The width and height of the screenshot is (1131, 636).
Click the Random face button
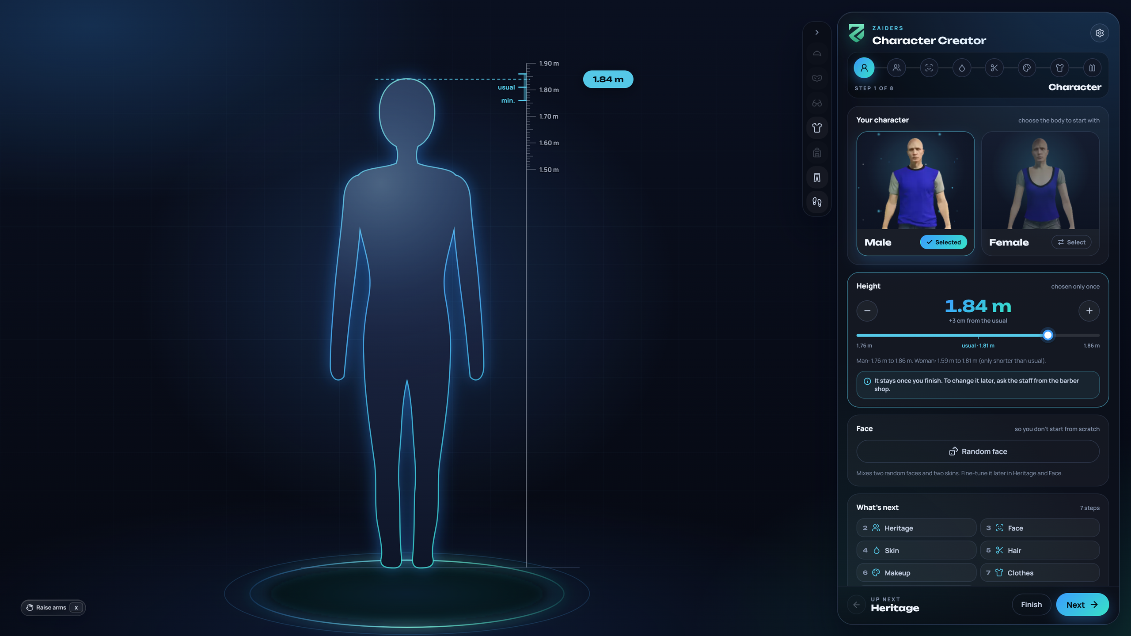(x=978, y=451)
